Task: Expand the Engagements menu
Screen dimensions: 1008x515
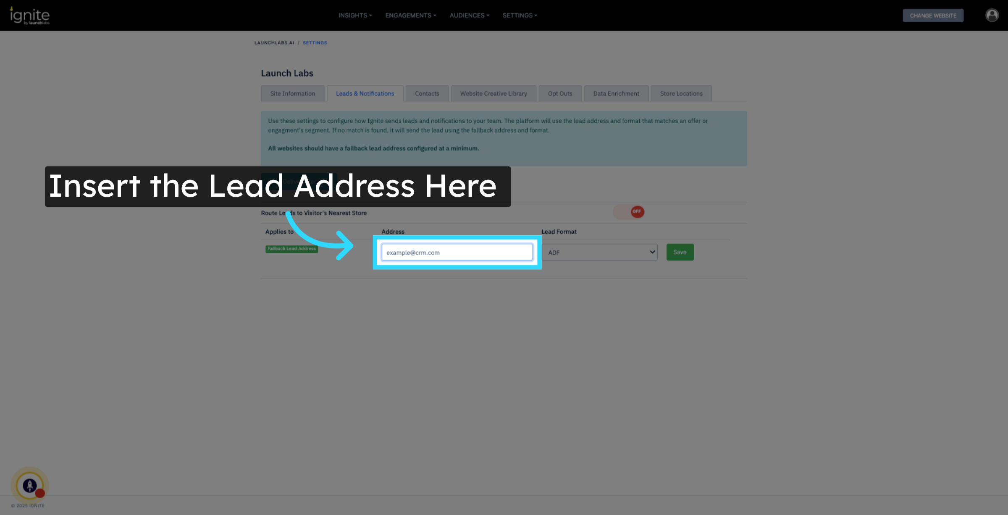Action: click(x=410, y=16)
